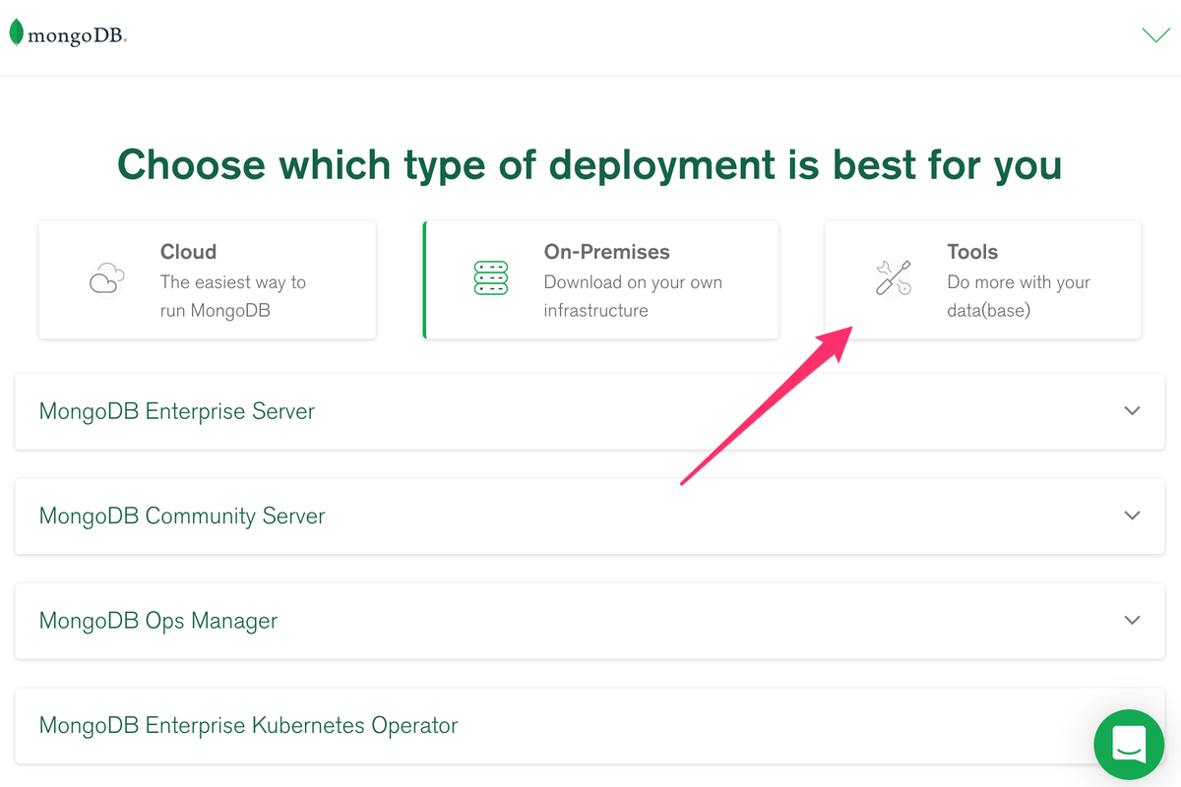This screenshot has height=787, width=1181.
Task: Click the 'Choose which type of deployment' heading
Action: (590, 164)
